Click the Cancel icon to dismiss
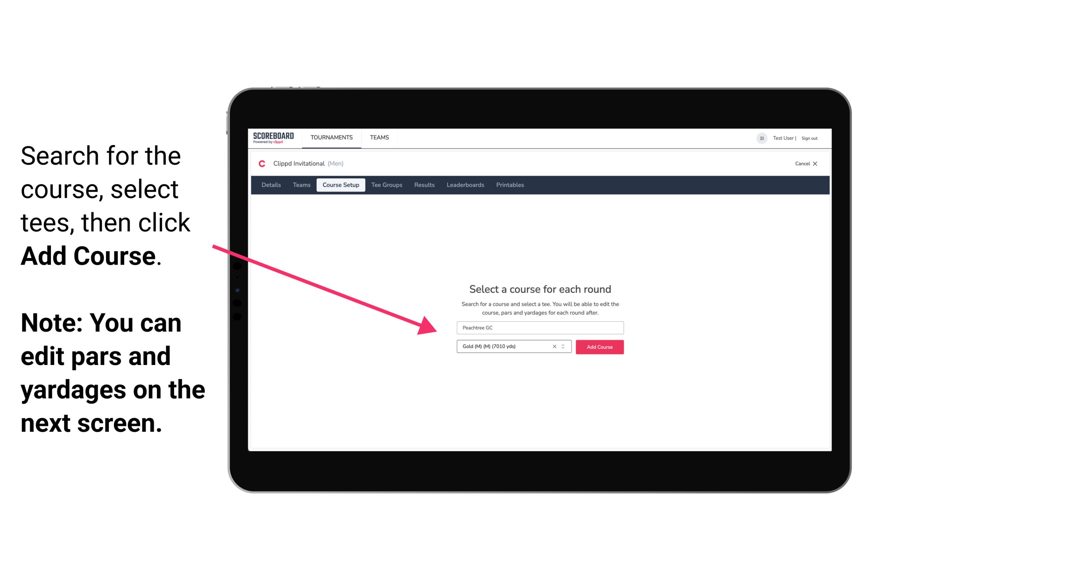1078x580 pixels. (x=820, y=164)
